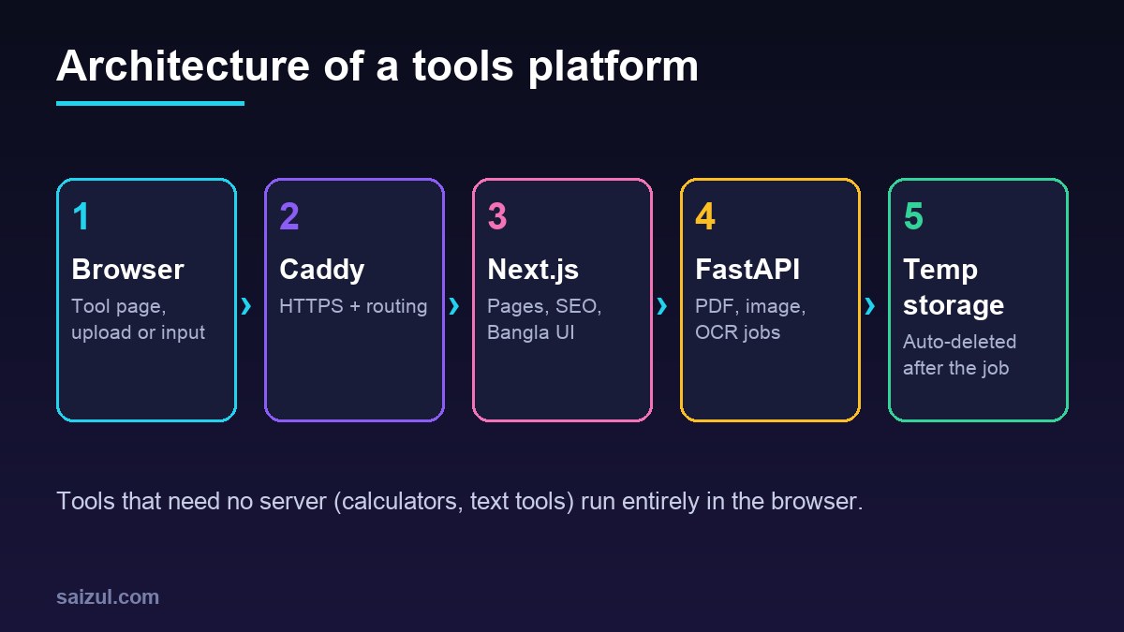This screenshot has width=1124, height=632.
Task: Select the number 2 in the Caddy card
Action: coord(289,216)
